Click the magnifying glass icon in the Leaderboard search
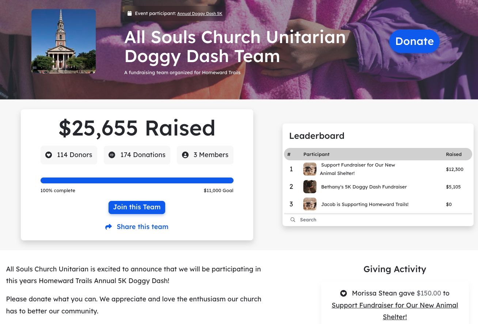This screenshot has height=324, width=478. [x=293, y=220]
